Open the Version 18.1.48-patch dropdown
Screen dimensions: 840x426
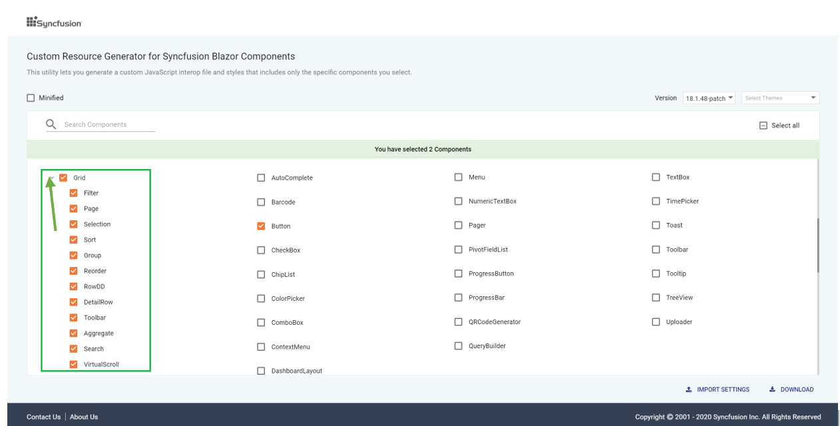point(709,98)
